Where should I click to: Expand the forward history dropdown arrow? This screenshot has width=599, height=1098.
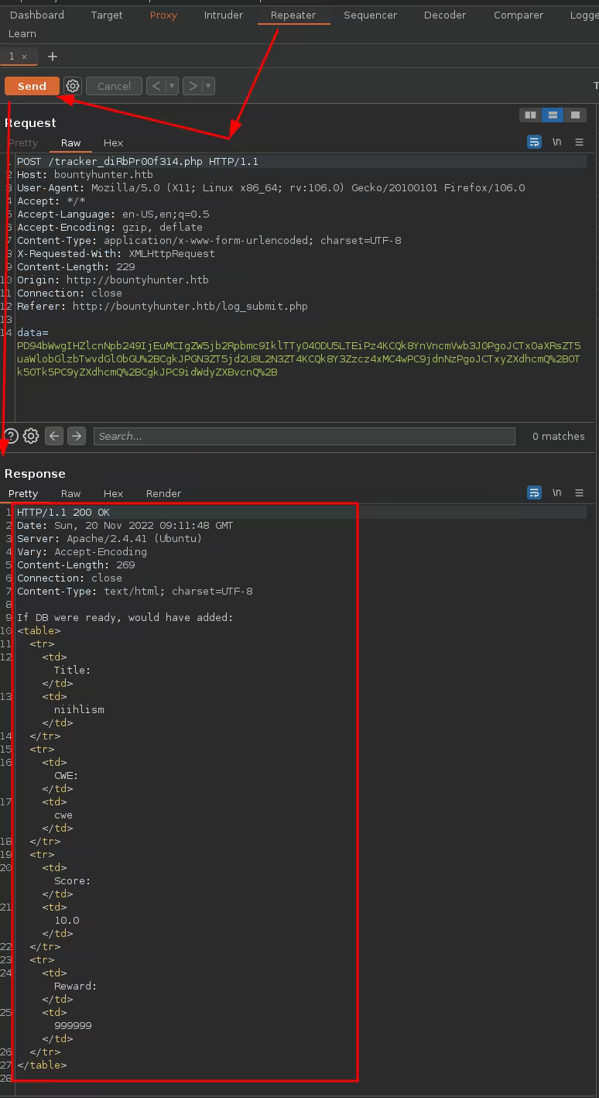(208, 86)
